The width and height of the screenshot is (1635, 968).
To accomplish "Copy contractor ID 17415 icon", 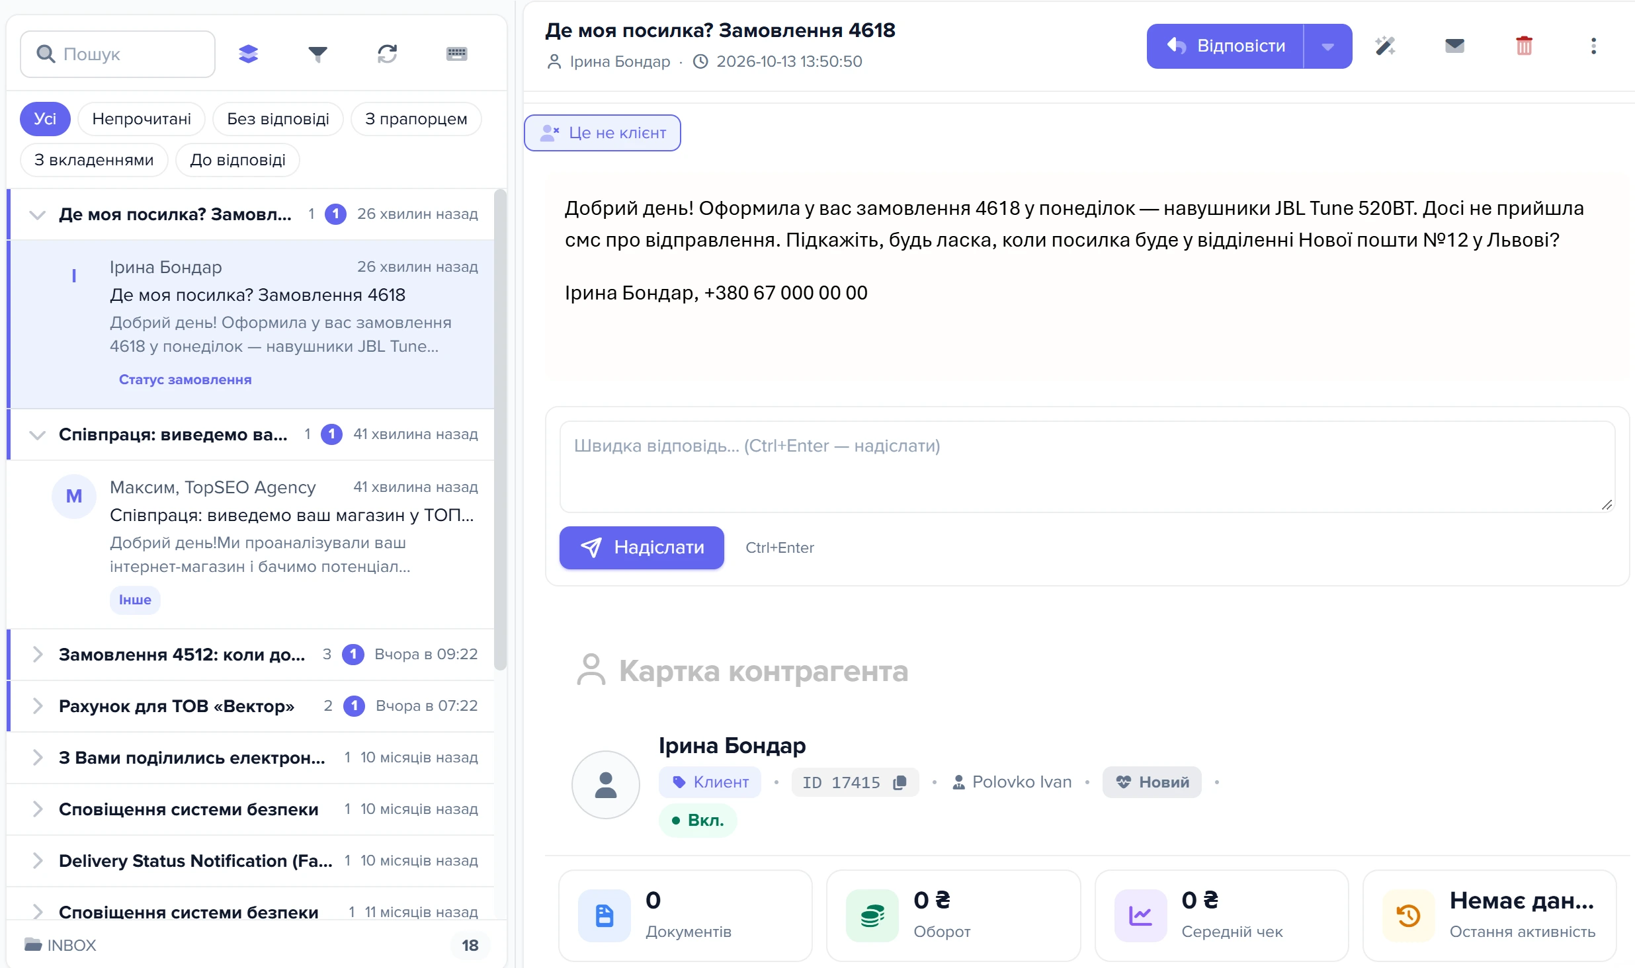I will tap(899, 782).
